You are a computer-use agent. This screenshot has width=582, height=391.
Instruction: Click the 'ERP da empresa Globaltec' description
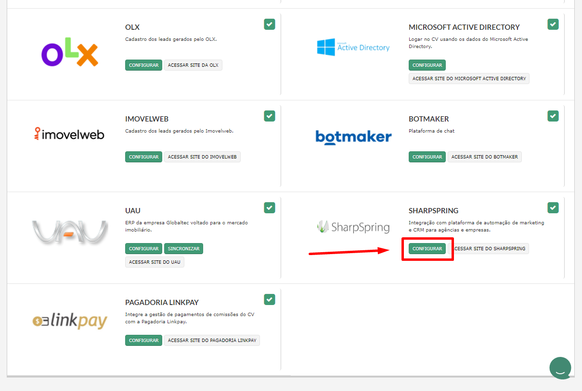[x=187, y=226]
